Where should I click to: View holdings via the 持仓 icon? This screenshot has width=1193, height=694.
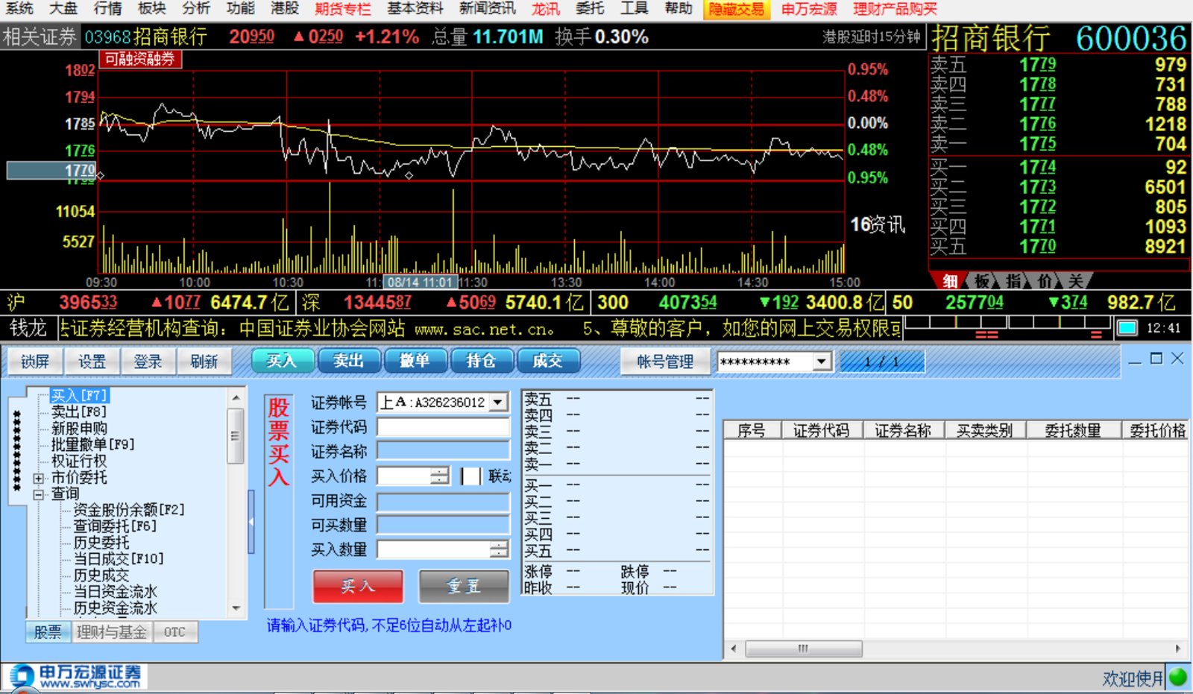(x=481, y=361)
